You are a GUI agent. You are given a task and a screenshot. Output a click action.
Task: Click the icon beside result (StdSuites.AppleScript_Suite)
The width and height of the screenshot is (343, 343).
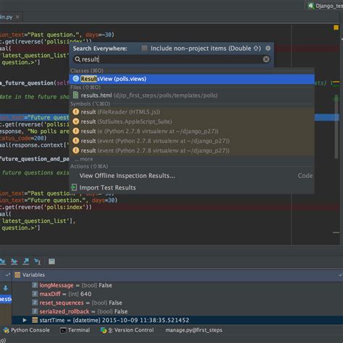[76, 122]
